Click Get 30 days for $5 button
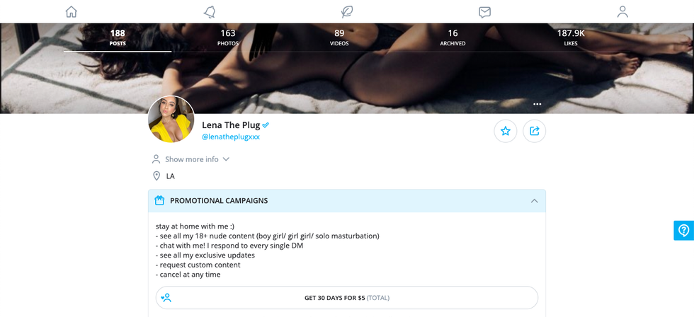The image size is (694, 317). click(346, 298)
